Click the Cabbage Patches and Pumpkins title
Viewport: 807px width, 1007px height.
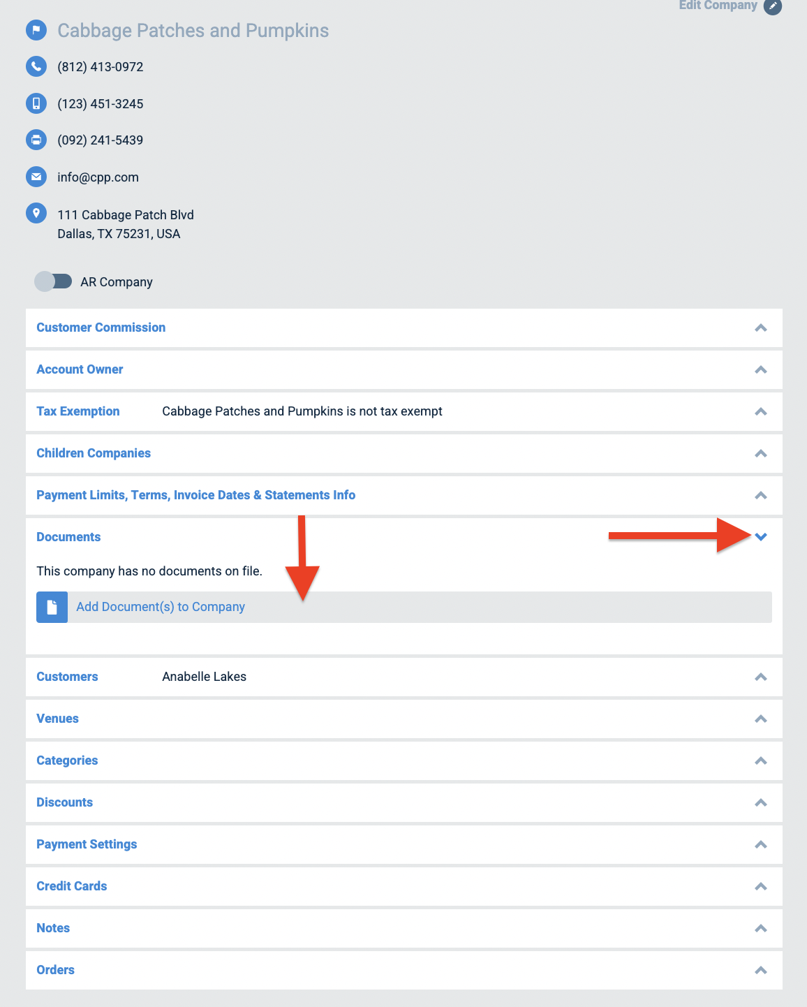[193, 31]
